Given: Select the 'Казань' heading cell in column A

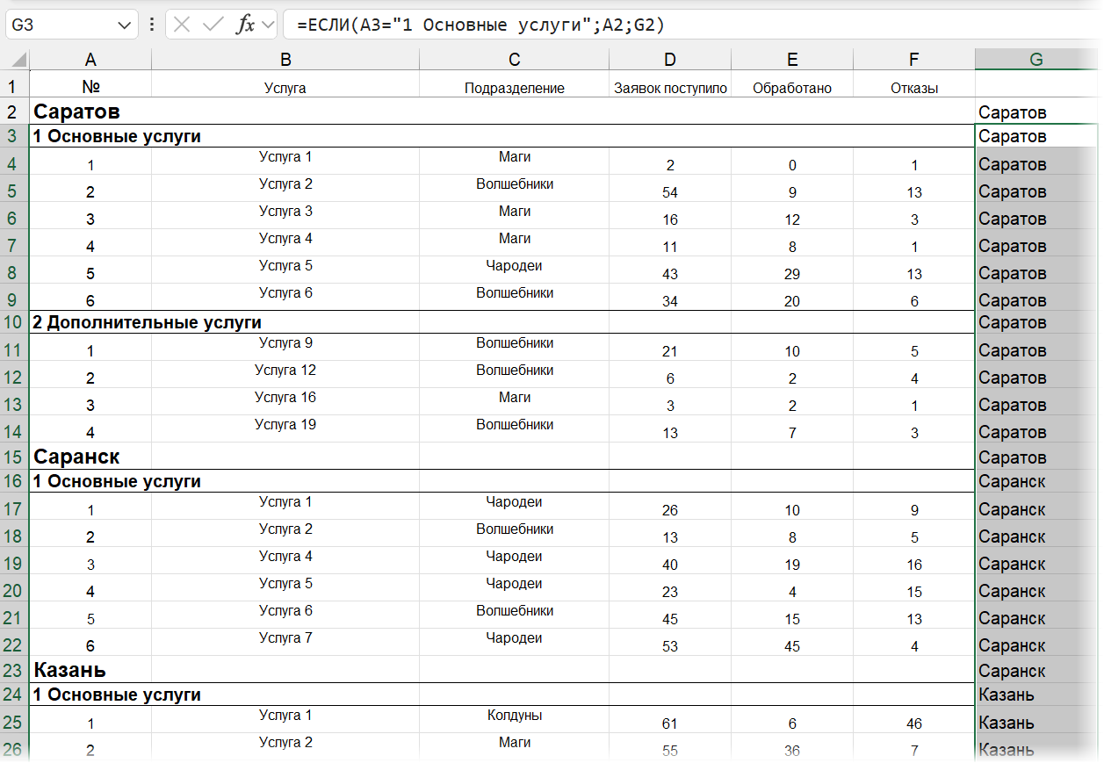Looking at the screenshot, I should click(70, 670).
